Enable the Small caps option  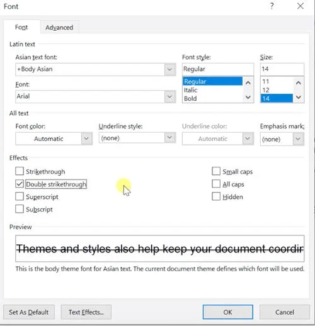coord(216,171)
